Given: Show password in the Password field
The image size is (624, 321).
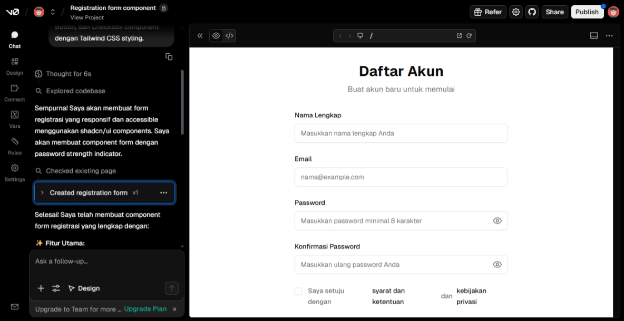Looking at the screenshot, I should point(497,221).
